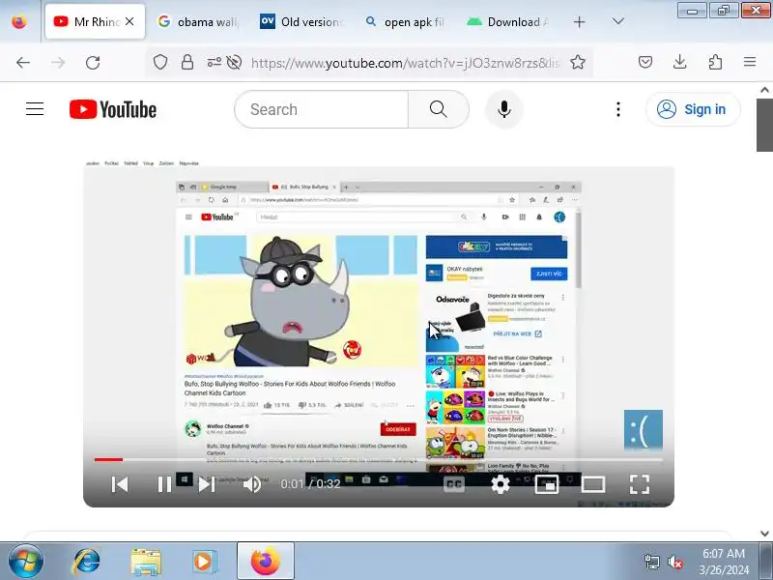Switch to the Old version tab
The width and height of the screenshot is (773, 580).
pos(301,21)
